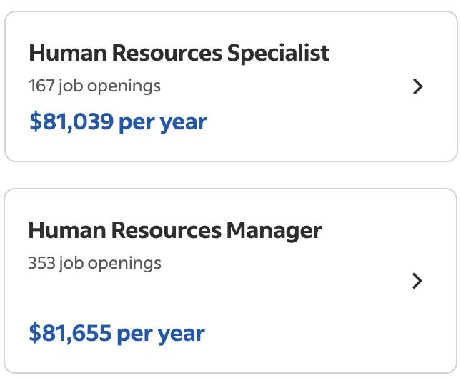Choose the Manager job title heading
Image resolution: width=461 pixels, height=378 pixels.
pyautogui.click(x=175, y=230)
